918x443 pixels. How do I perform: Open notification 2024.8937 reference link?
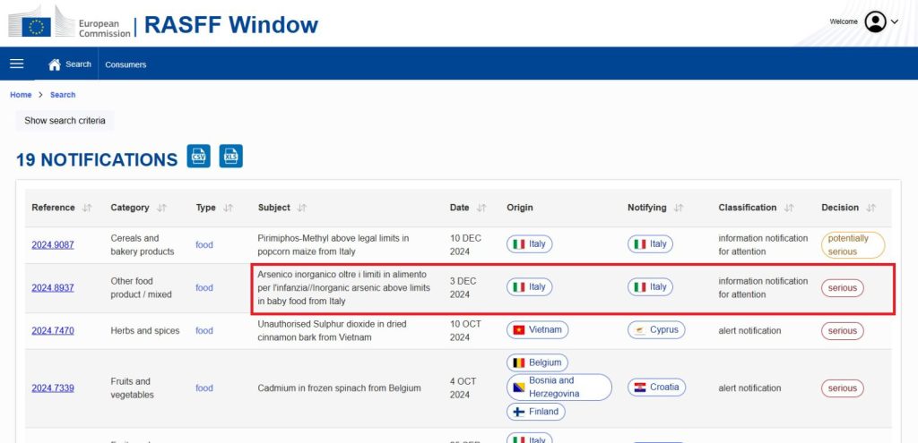pyautogui.click(x=53, y=287)
